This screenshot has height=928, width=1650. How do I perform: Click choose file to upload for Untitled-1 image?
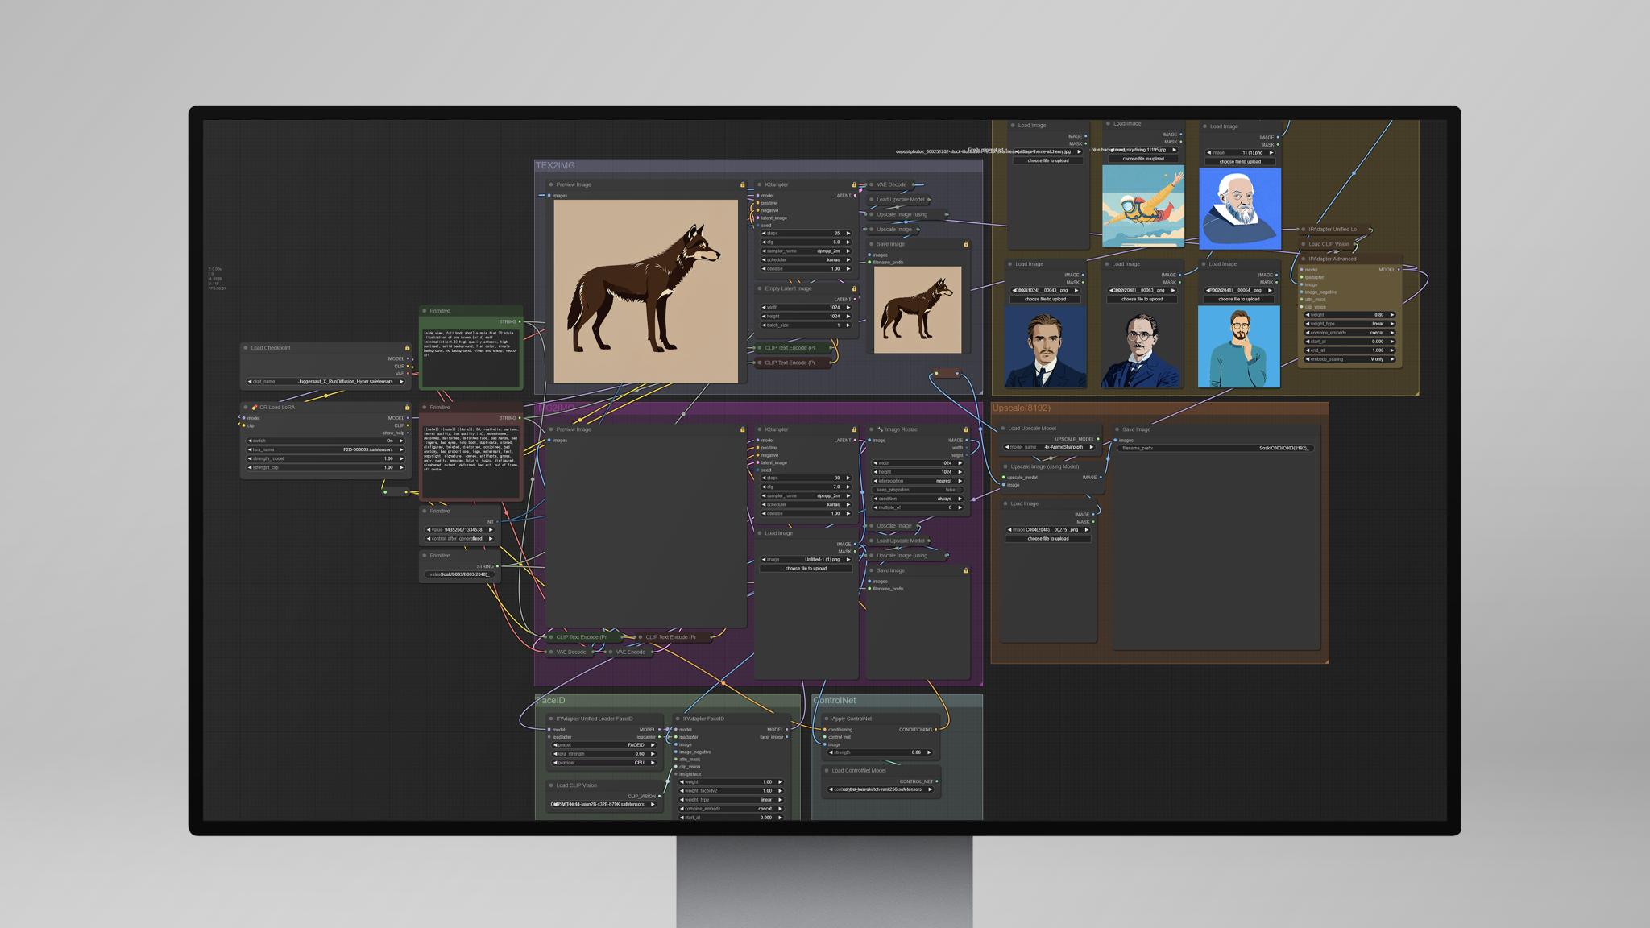[806, 569]
